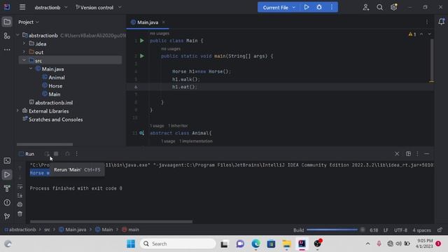Change LF line separator
The width and height of the screenshot is (448, 252).
386,230
